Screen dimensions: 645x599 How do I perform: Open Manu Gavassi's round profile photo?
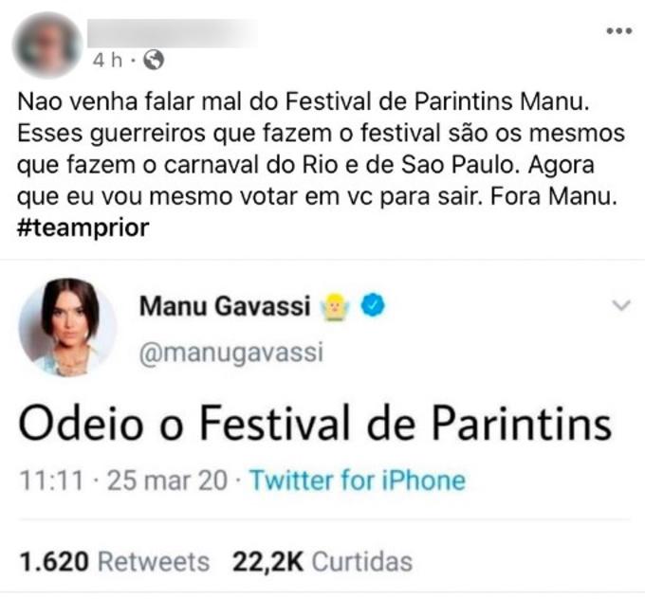pyautogui.click(x=66, y=328)
